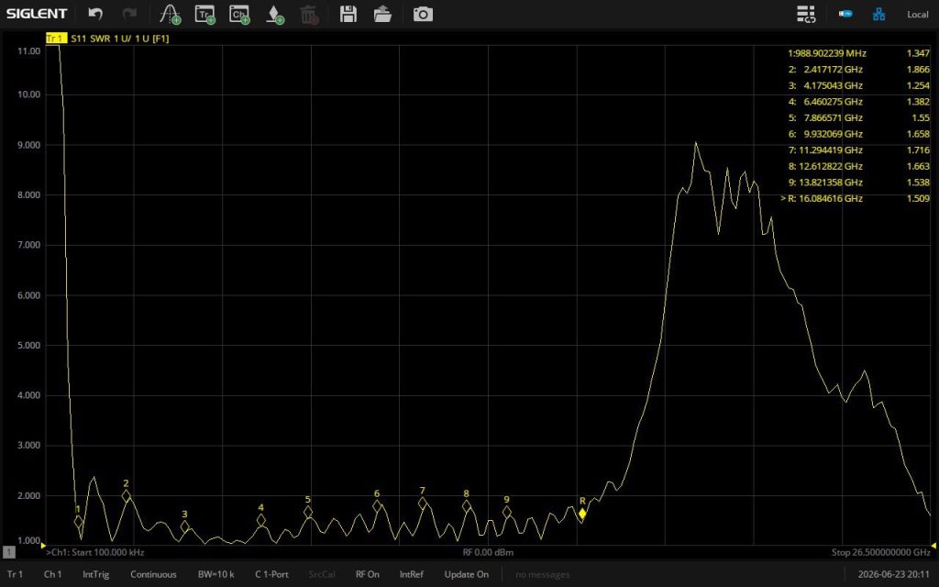Viewport: 939px width, 587px height.
Task: Open the recall folder icon
Action: coord(382,14)
